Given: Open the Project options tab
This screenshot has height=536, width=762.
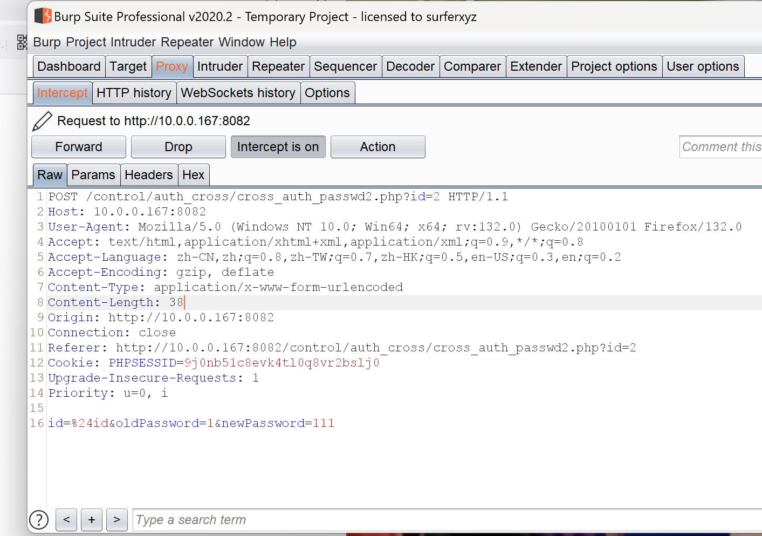Looking at the screenshot, I should point(614,66).
